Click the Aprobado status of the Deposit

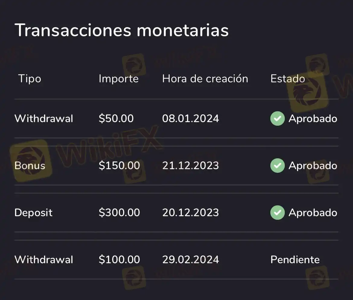click(x=313, y=213)
